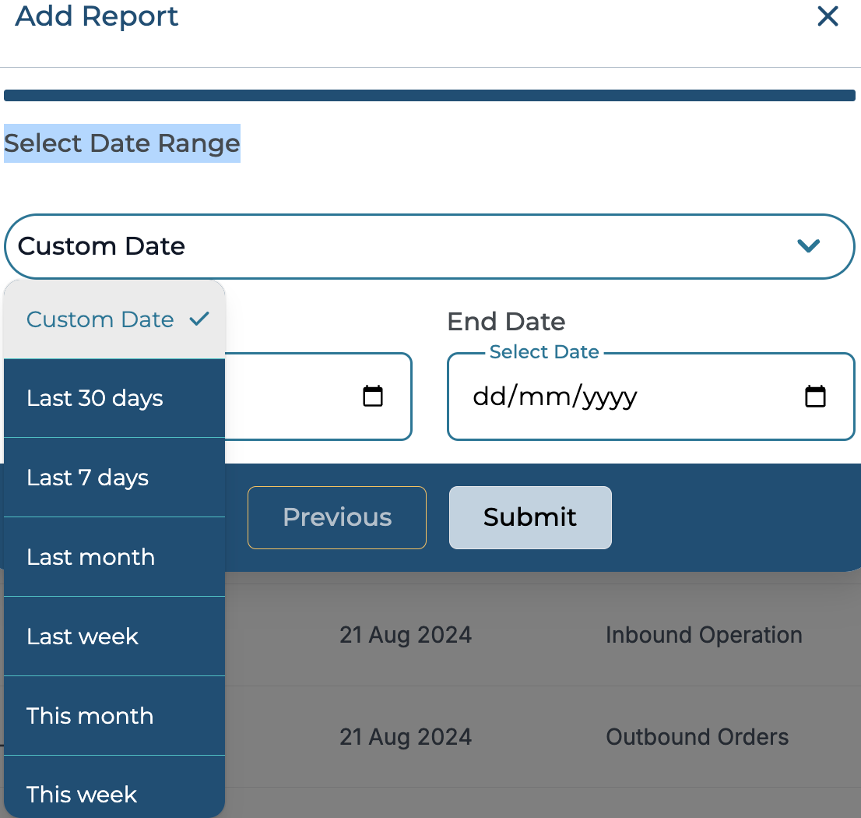Screen dimensions: 861x818
Task: Choose Last 7 days from the list
Action: (87, 478)
